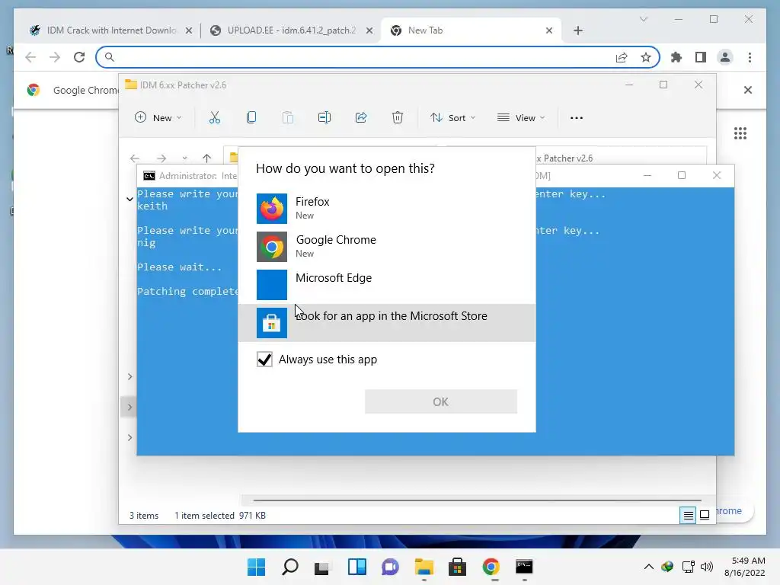Open Chrome extensions puzzle icon
This screenshot has height=585, width=780.
(676, 57)
